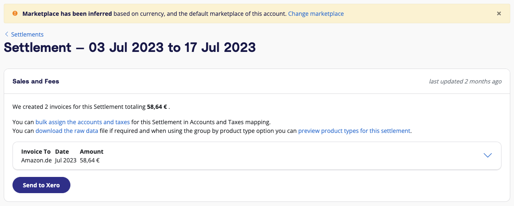This screenshot has height=206, width=514.
Task: Download the raw data file
Action: (67, 131)
